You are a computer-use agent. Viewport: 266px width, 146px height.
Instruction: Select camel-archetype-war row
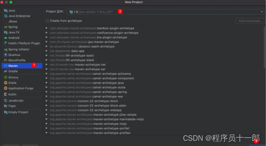click(154, 96)
